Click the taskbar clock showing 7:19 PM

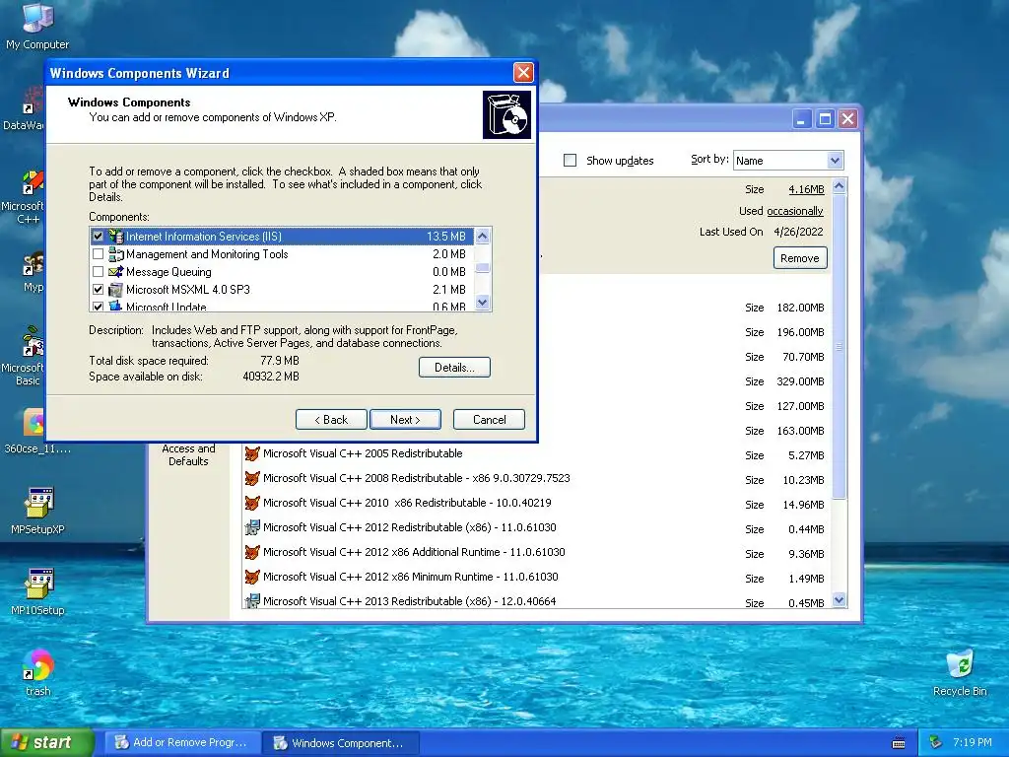[x=972, y=742]
